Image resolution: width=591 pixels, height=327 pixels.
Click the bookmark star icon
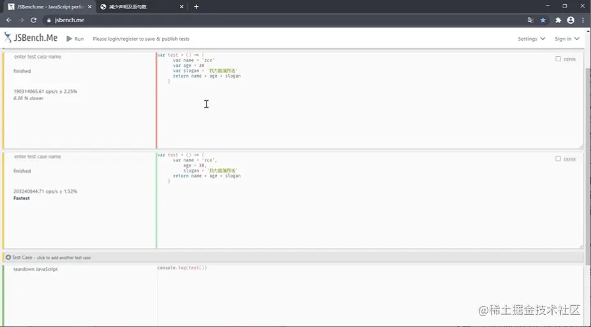(x=543, y=20)
